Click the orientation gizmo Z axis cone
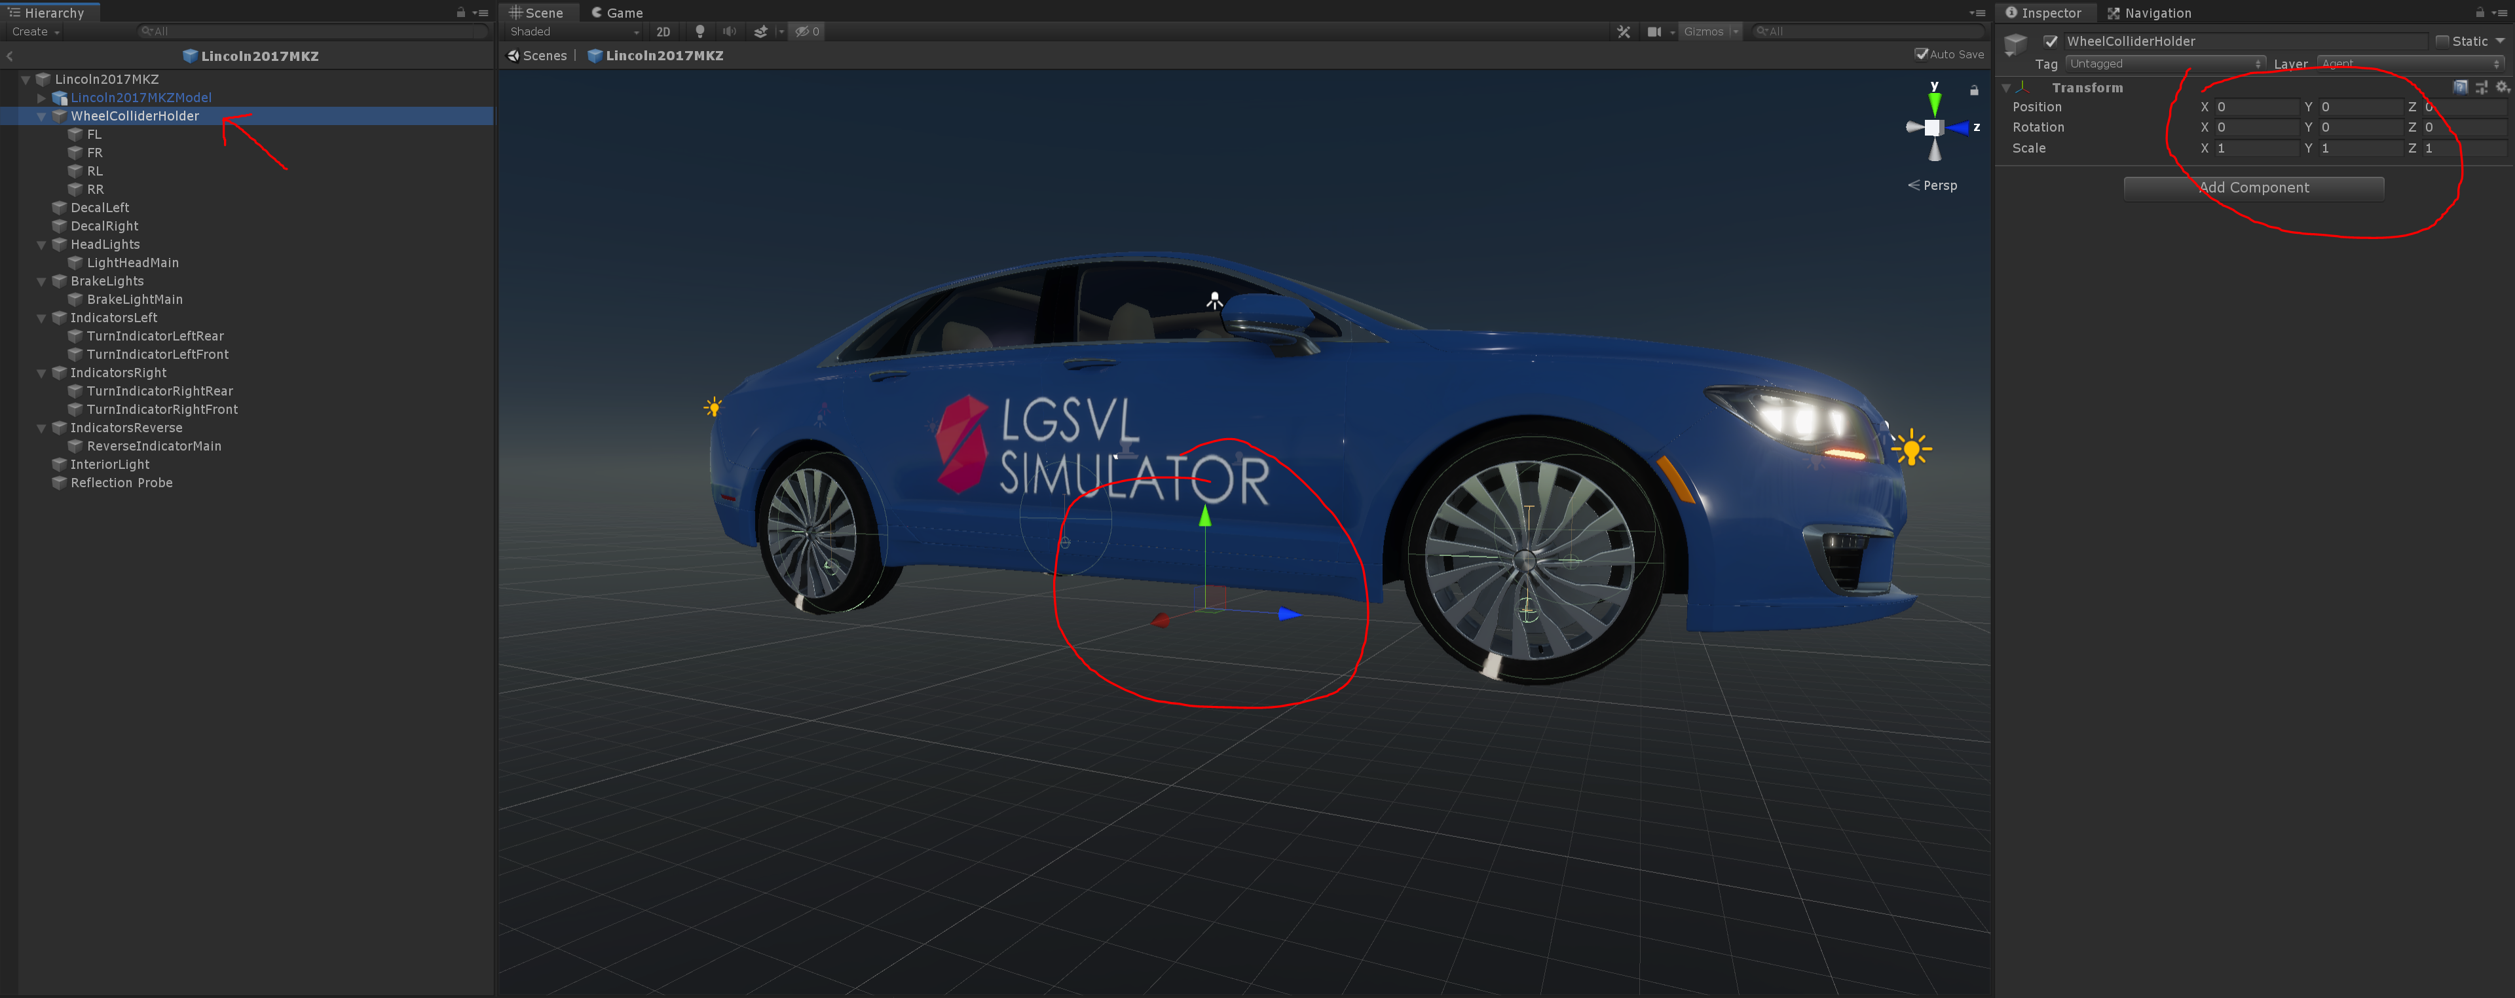Image resolution: width=2515 pixels, height=998 pixels. 1958,128
